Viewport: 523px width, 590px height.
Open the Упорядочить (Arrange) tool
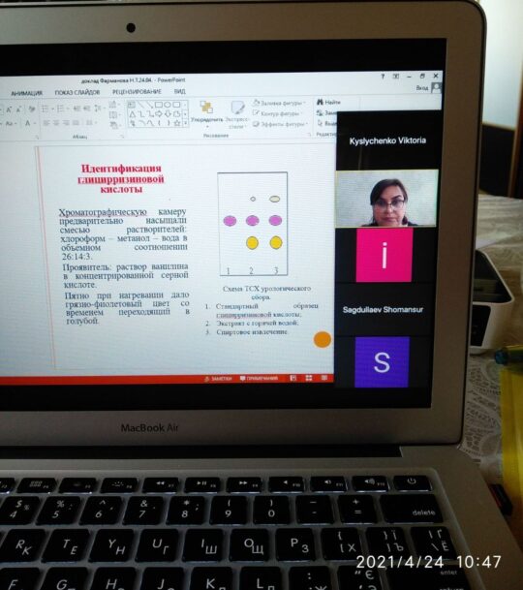pyautogui.click(x=206, y=111)
